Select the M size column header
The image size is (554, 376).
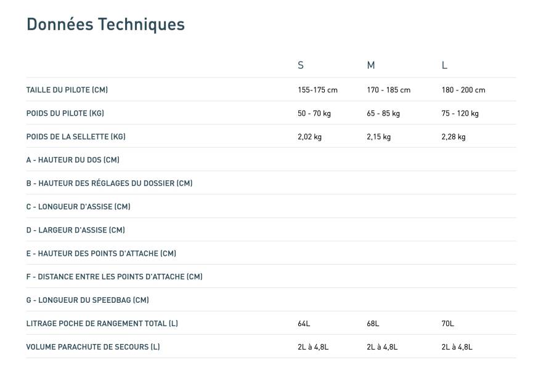coord(371,65)
